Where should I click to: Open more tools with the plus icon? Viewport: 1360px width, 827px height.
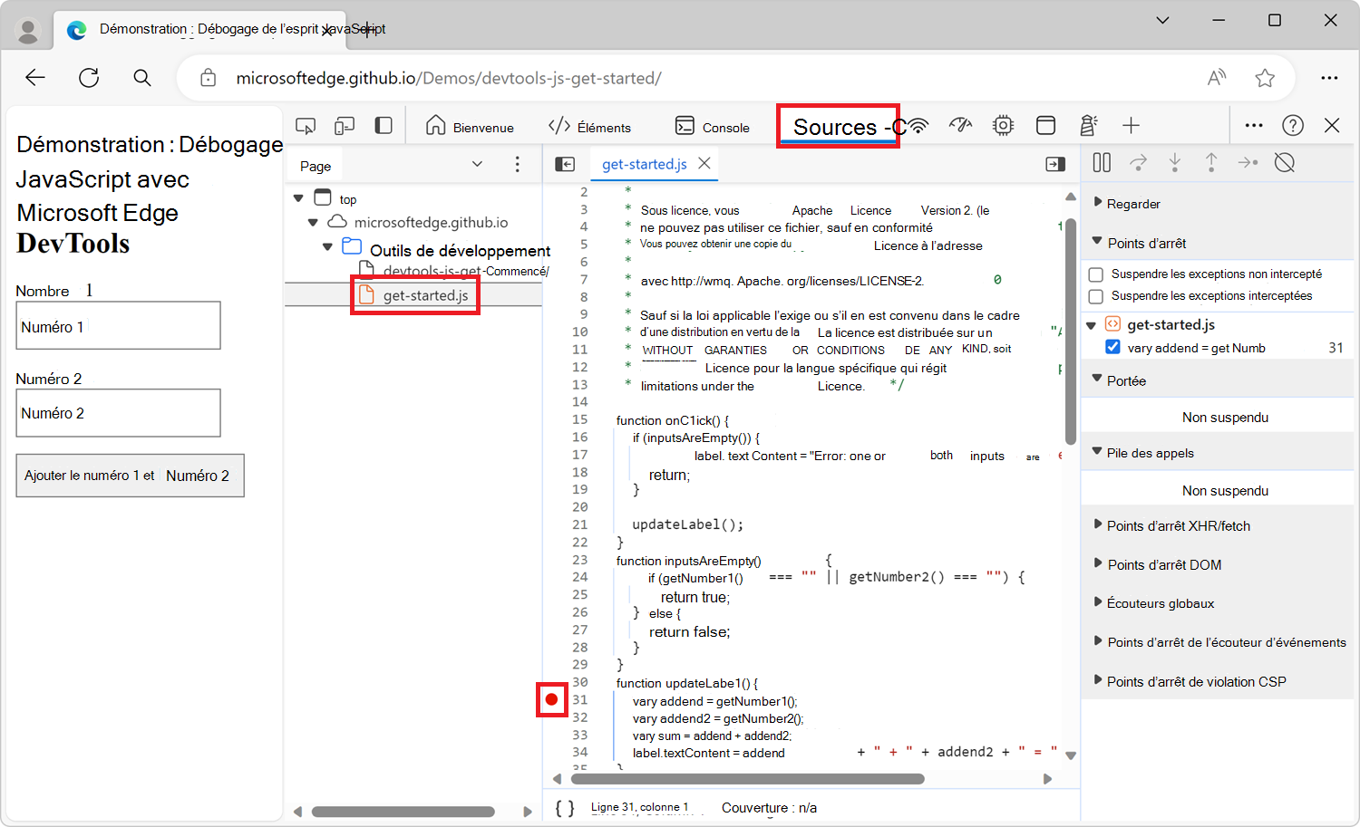tap(1131, 125)
